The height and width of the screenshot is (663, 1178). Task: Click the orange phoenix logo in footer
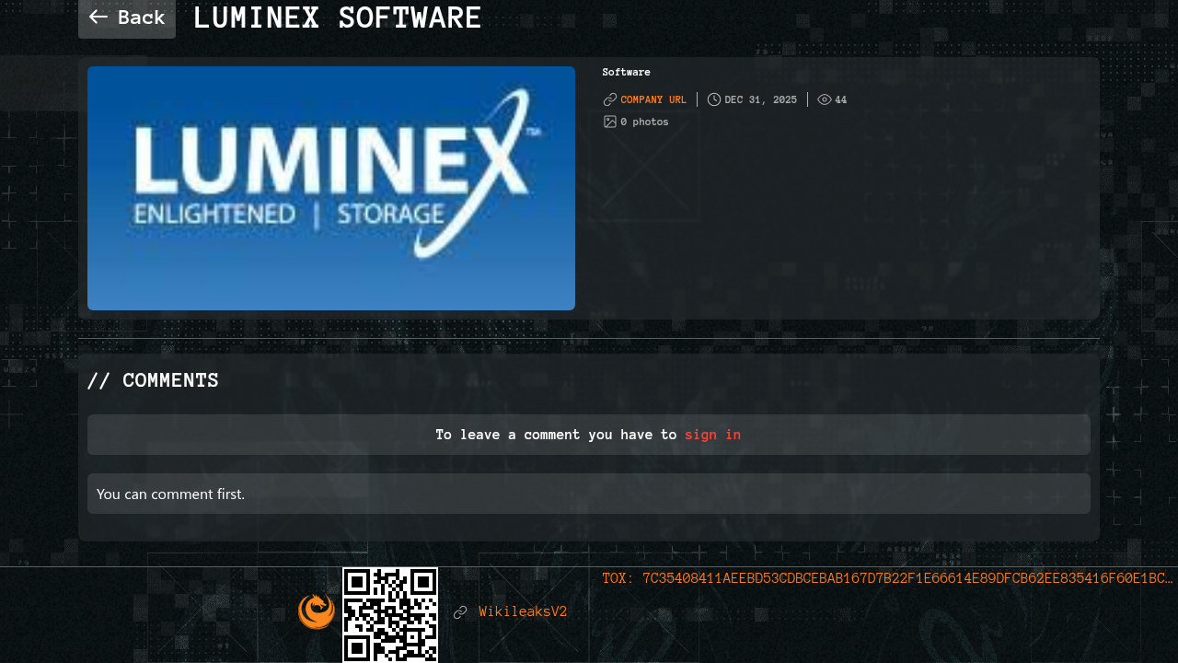(x=317, y=611)
